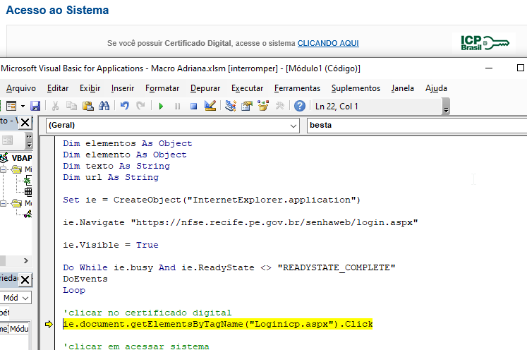Click the Ln 22, Col 1 indicator

(x=337, y=107)
